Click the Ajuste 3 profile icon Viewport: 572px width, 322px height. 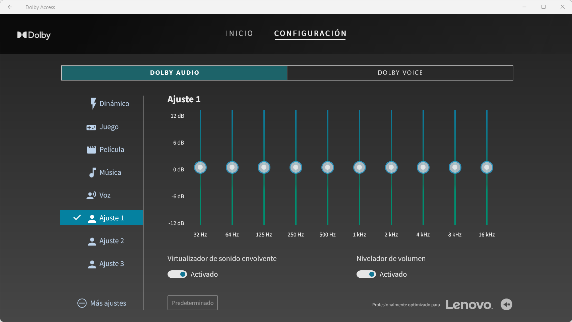(x=92, y=264)
